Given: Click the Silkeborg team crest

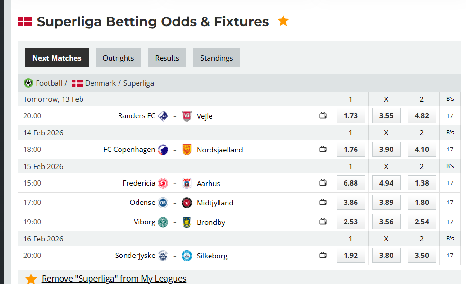Looking at the screenshot, I should point(187,256).
